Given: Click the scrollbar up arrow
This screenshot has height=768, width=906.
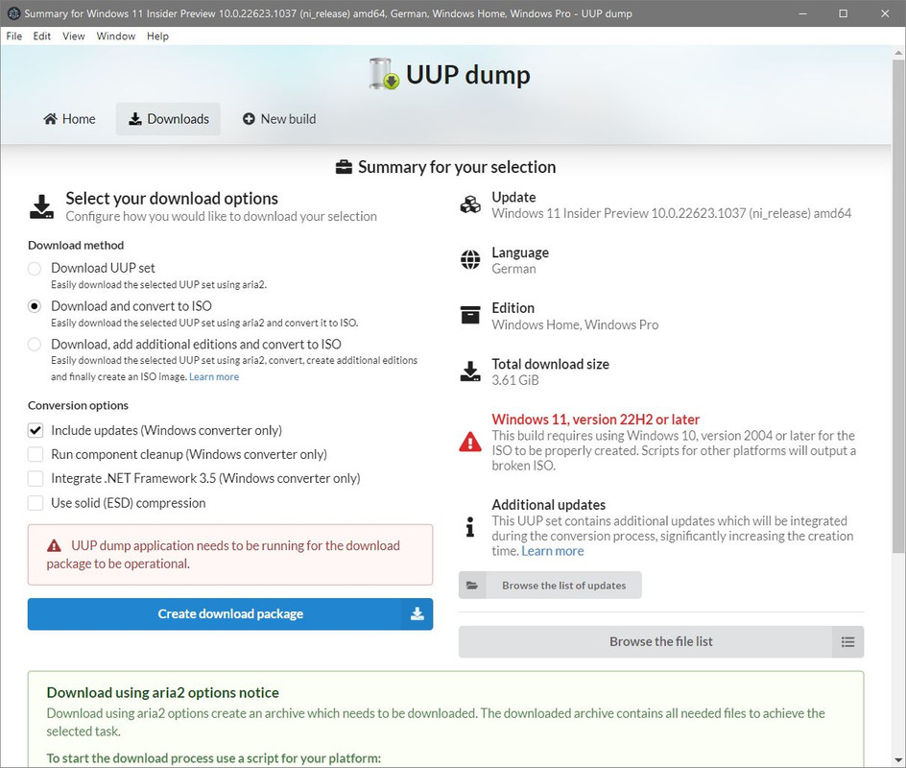Looking at the screenshot, I should [898, 53].
